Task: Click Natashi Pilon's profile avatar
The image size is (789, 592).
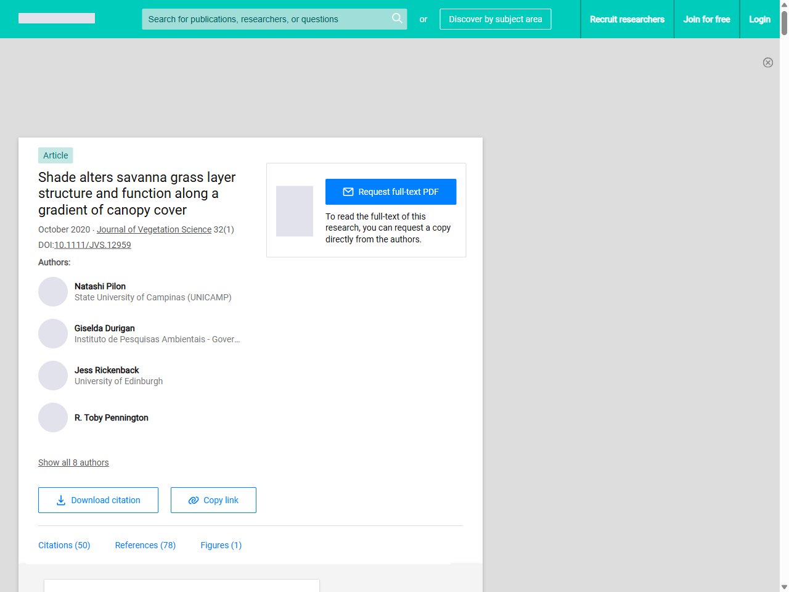Action: 53,291
